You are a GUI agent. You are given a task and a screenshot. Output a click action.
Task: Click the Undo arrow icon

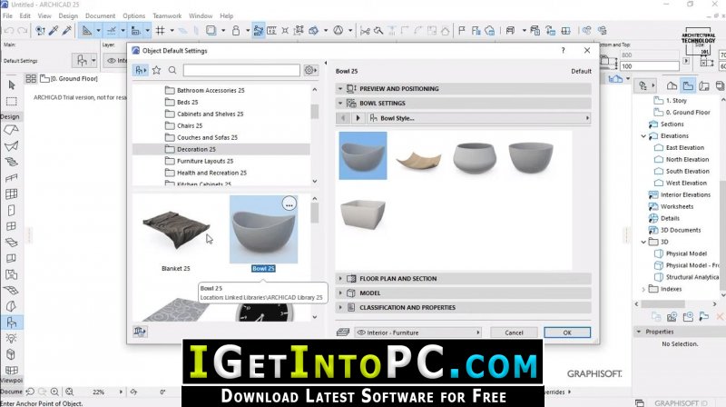point(9,31)
